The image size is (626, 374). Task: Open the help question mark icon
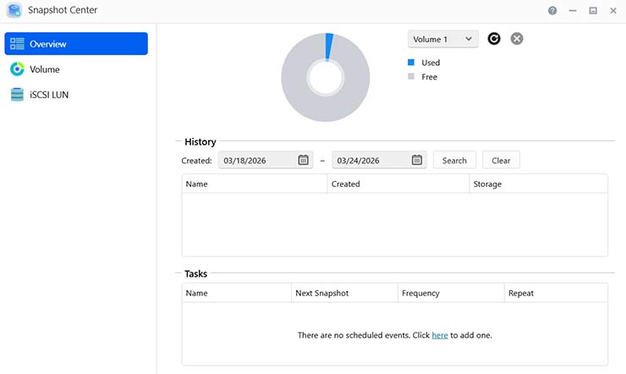click(x=552, y=10)
